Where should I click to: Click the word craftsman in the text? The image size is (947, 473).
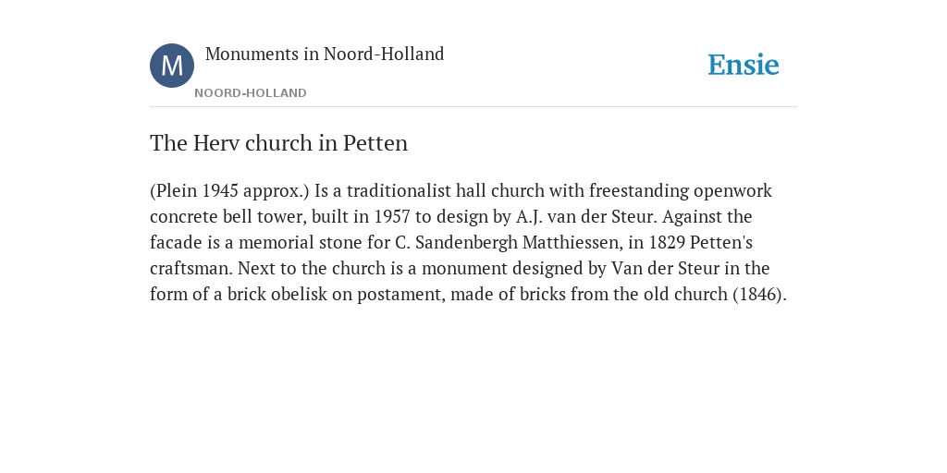point(191,269)
